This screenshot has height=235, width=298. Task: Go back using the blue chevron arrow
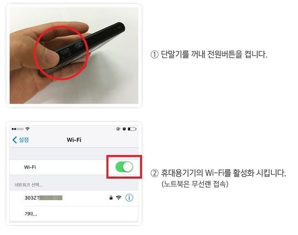click(x=14, y=140)
